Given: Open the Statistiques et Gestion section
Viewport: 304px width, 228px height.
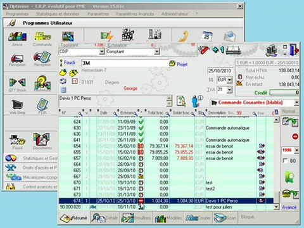Looking at the screenshot, I should pos(31,158).
